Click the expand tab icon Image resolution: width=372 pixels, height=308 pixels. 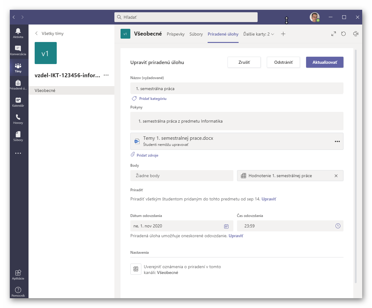pyautogui.click(x=334, y=34)
